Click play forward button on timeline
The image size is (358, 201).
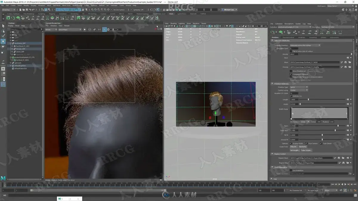click(345, 184)
